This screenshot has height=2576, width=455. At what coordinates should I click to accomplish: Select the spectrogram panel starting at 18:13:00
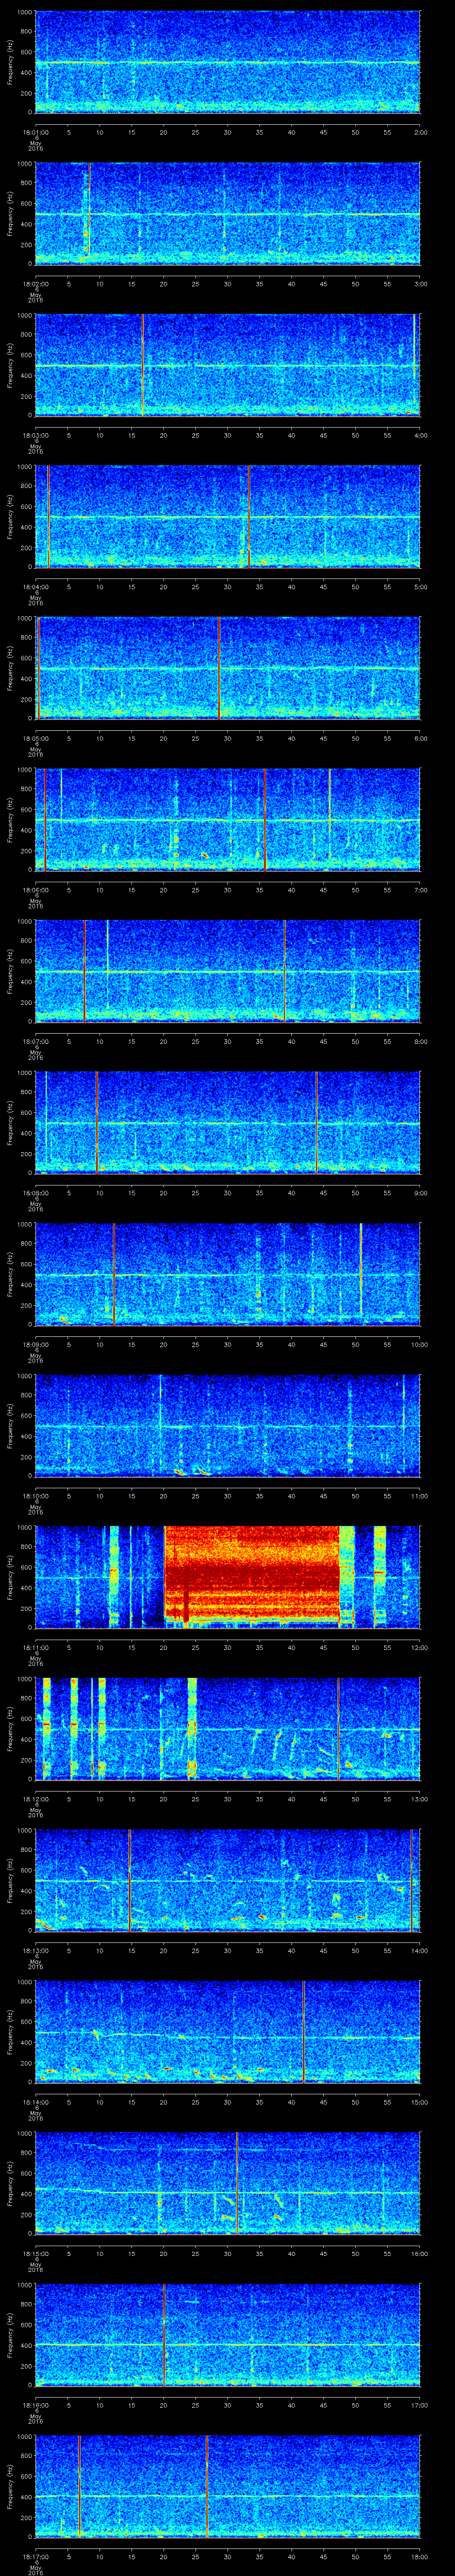(x=227, y=1880)
